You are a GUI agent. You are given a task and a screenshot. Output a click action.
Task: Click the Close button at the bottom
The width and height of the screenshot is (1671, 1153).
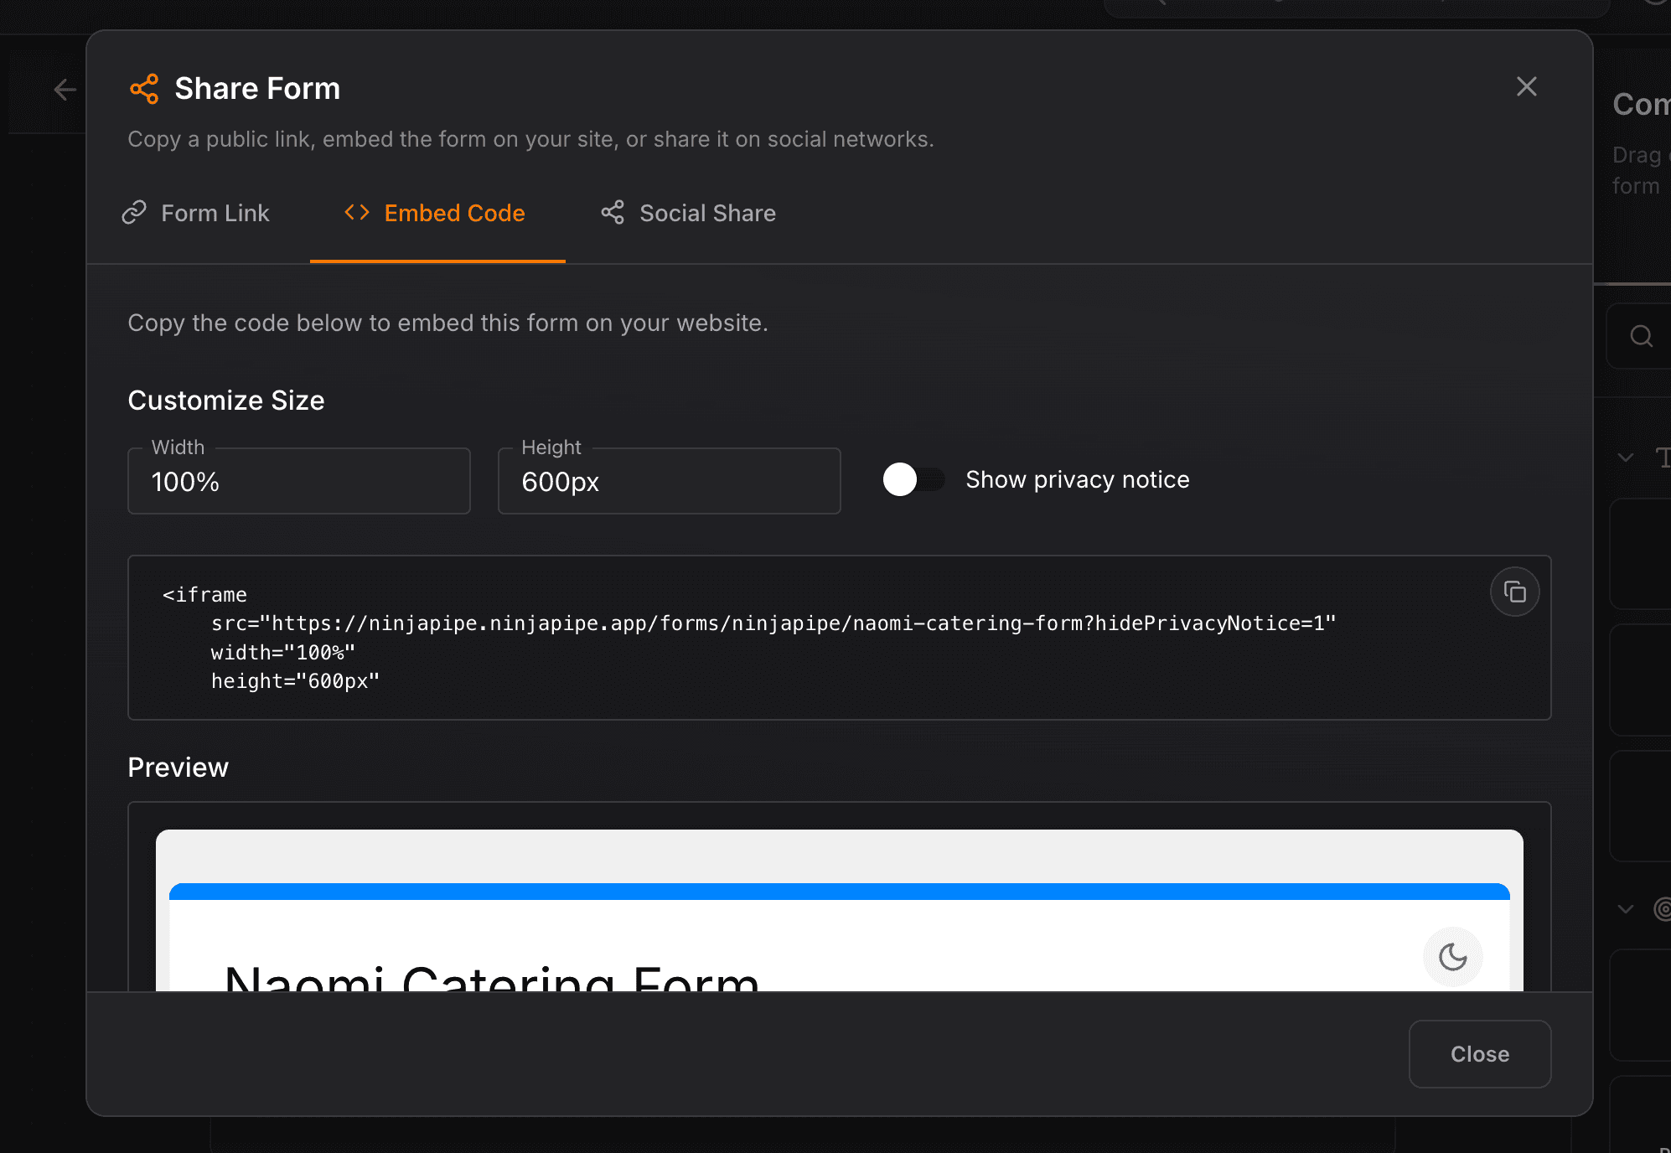click(x=1479, y=1054)
